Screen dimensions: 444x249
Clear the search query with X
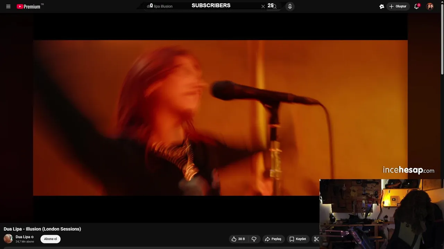coord(263,6)
